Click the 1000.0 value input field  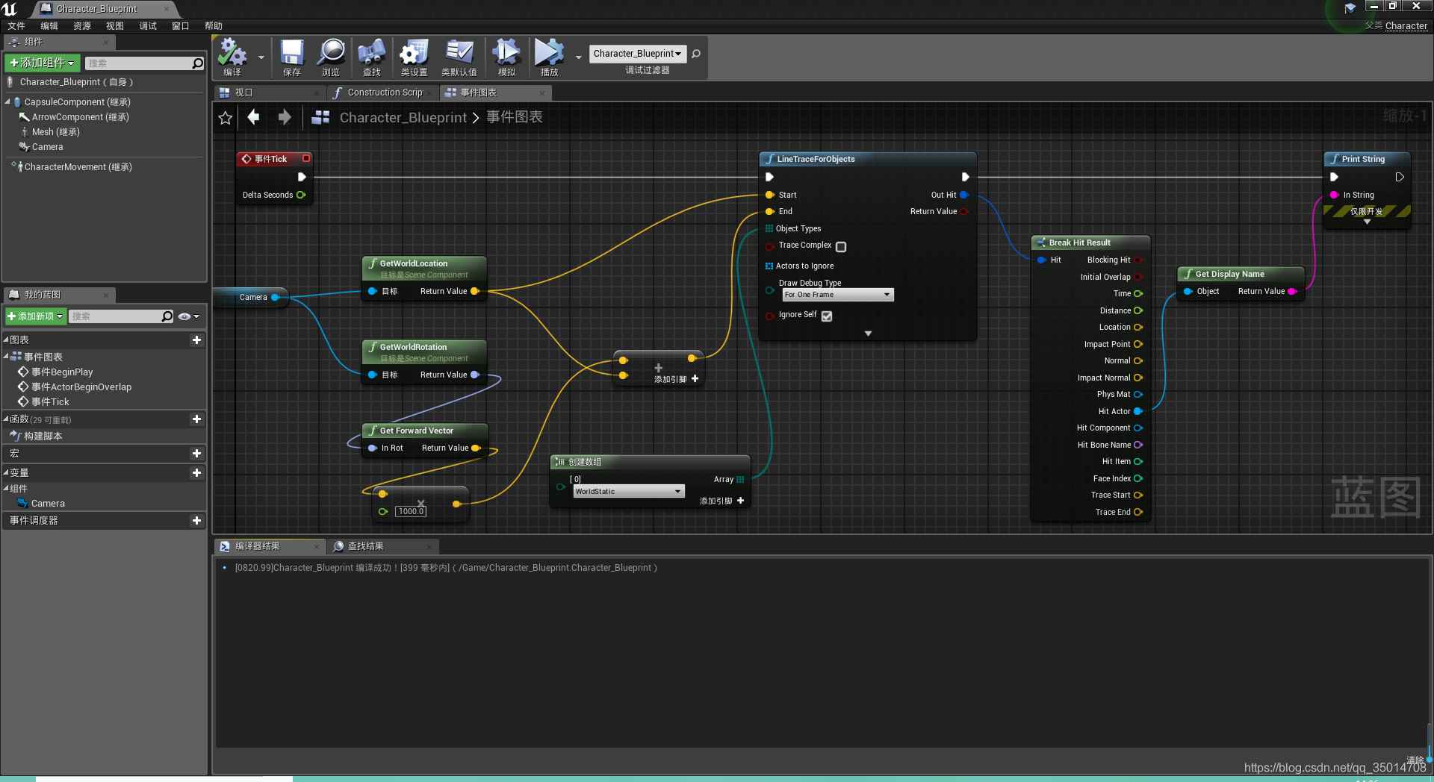click(x=411, y=511)
